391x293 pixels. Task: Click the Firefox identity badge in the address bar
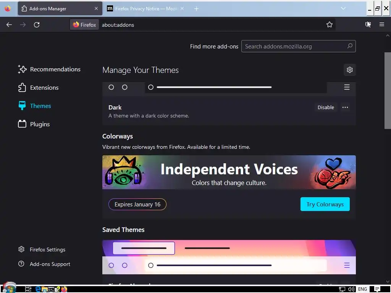(x=84, y=25)
